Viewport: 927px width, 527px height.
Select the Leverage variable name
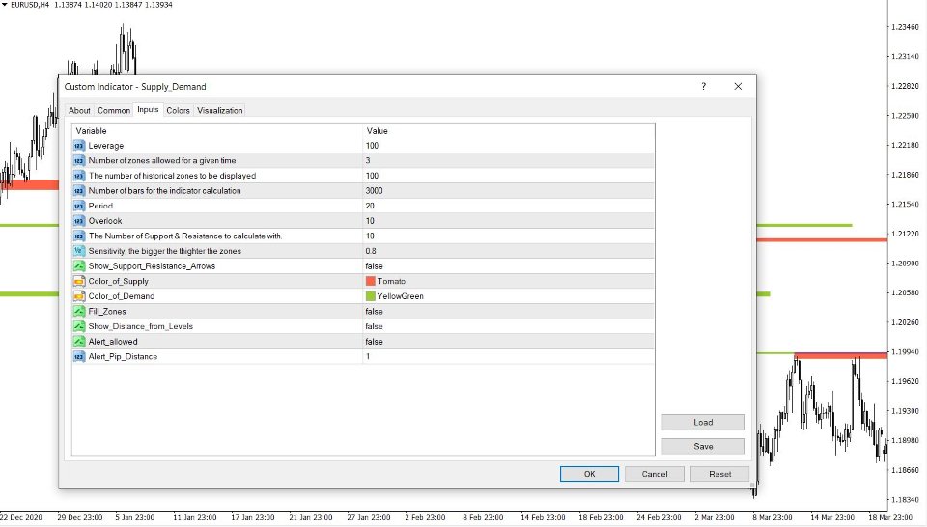[x=106, y=146]
